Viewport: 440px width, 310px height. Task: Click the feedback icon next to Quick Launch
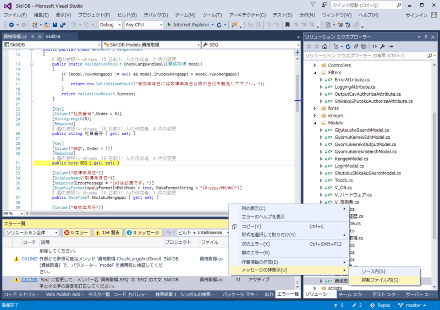coord(324,5)
